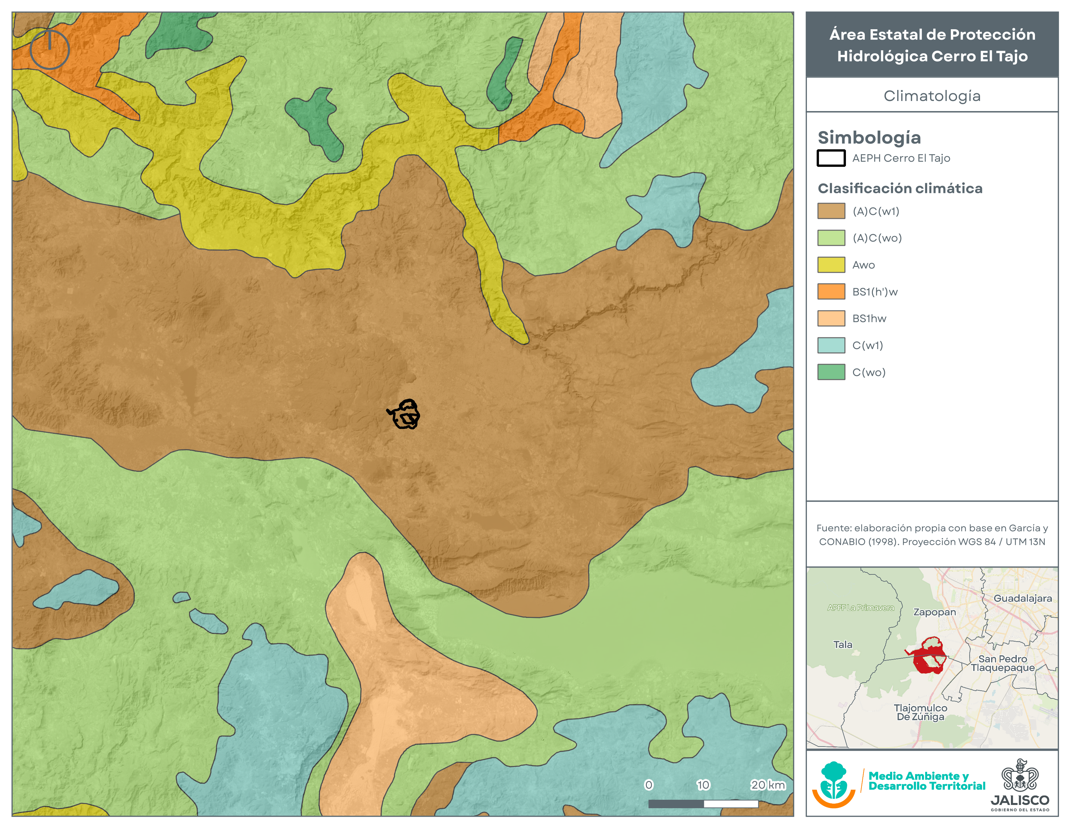Select the C(wo) dark green swatch

(x=831, y=372)
